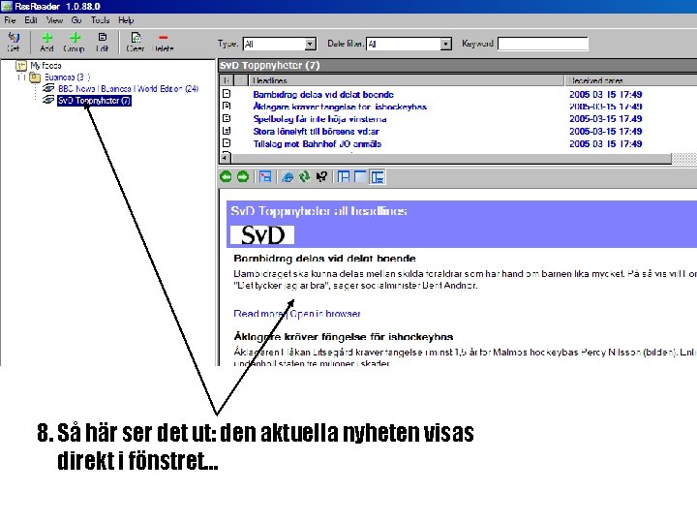Click the icon right of the Forward arrow

tap(265, 177)
